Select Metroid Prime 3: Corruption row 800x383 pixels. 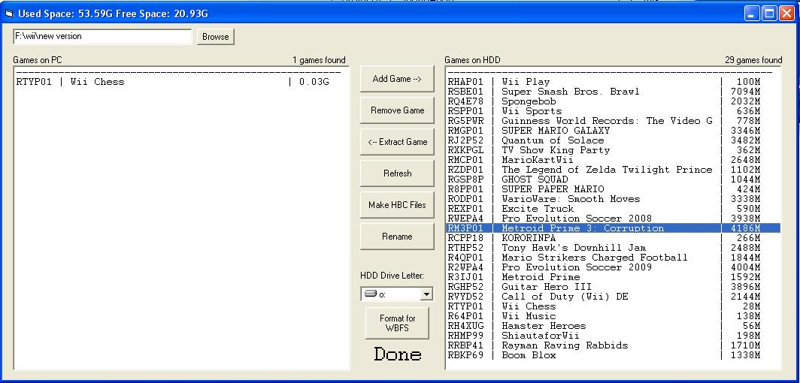tap(583, 228)
